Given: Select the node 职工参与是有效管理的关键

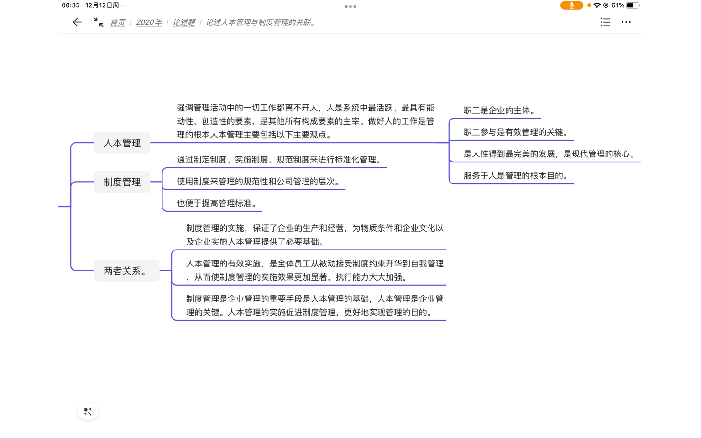Looking at the screenshot, I should 516,132.
